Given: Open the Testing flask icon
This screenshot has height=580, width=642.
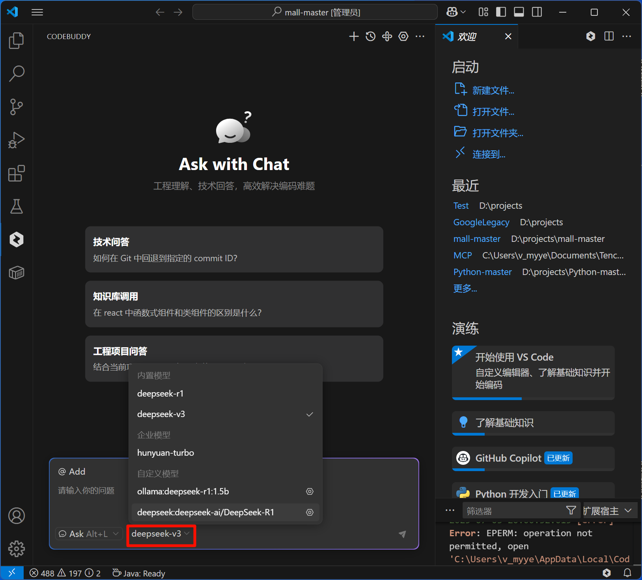Looking at the screenshot, I should pyautogui.click(x=16, y=206).
